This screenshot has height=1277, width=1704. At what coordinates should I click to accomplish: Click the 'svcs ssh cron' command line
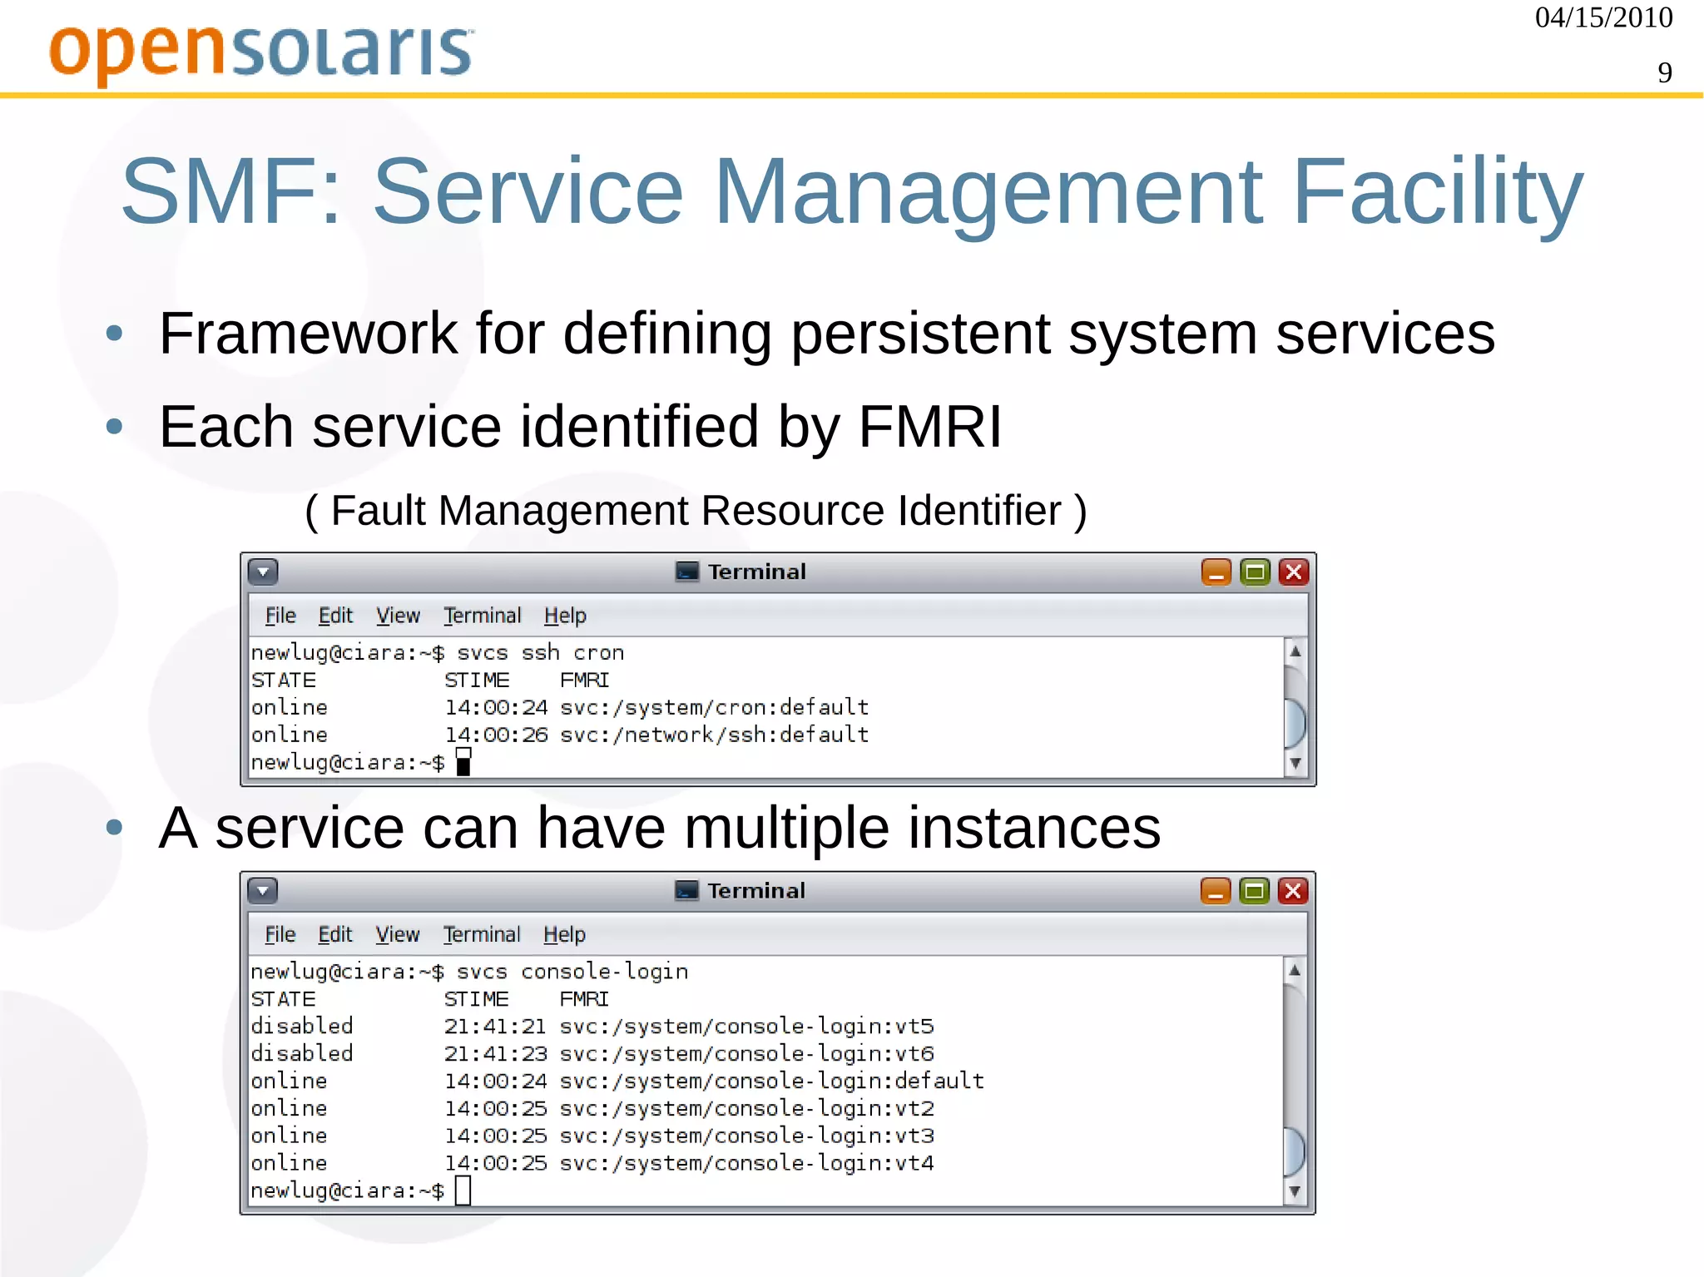click(438, 653)
